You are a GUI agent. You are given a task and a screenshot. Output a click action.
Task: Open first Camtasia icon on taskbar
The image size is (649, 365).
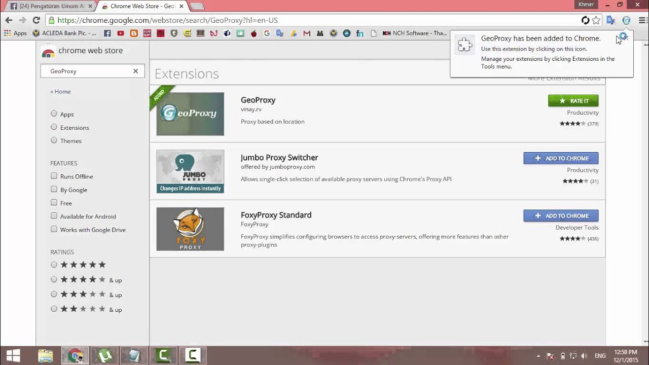point(163,355)
